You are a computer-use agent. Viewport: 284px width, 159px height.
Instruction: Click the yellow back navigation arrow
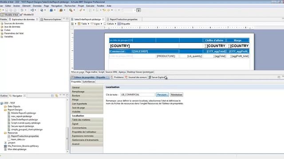104,10
